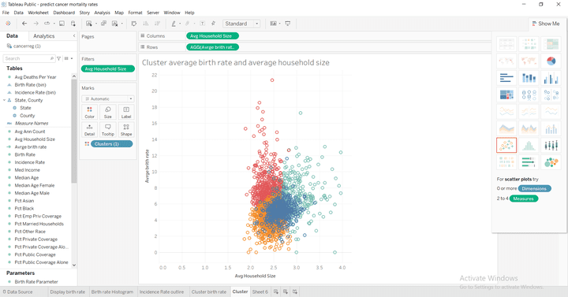This screenshot has height=297, width=568.
Task: Open Show/Hide Cards dropdown arrow
Action: pos(279,24)
